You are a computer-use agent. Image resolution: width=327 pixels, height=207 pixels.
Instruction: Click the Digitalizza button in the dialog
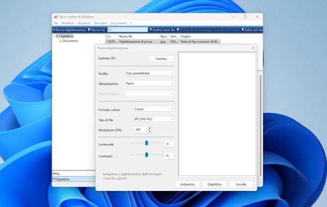214,185
